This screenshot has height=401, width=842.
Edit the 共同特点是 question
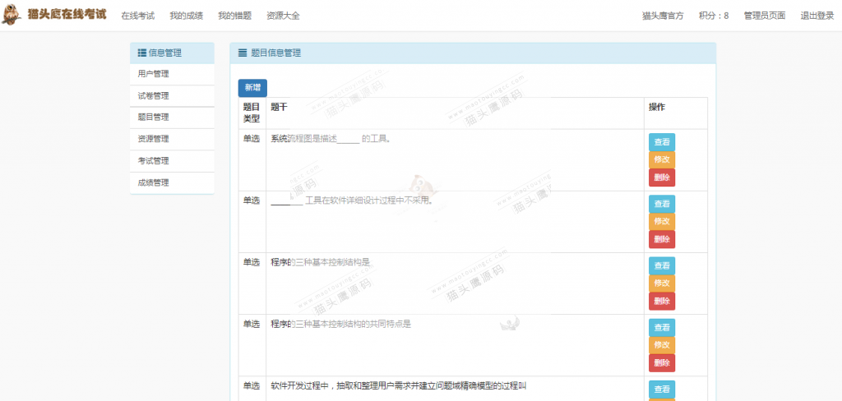pos(662,345)
